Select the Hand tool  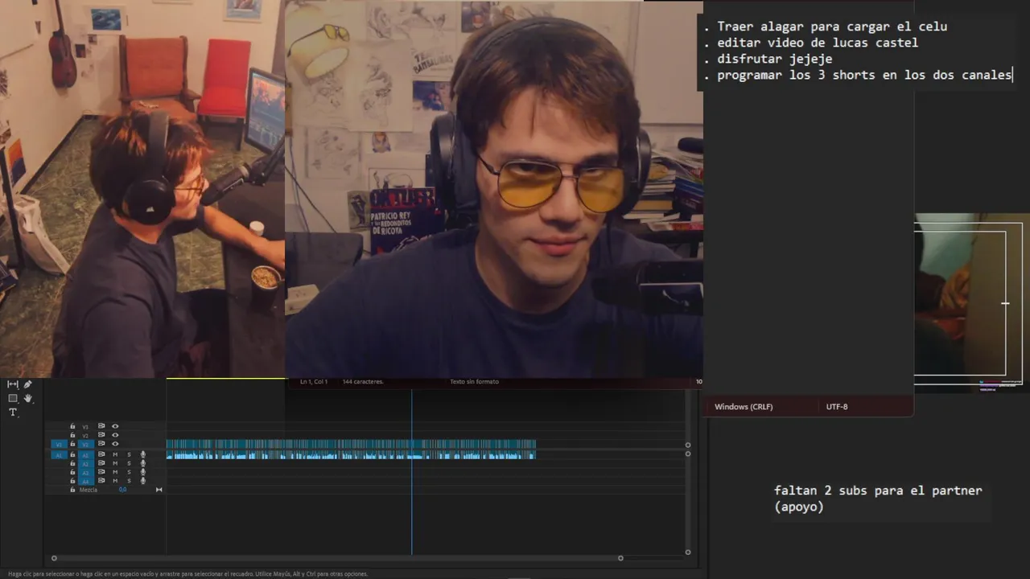tap(28, 398)
